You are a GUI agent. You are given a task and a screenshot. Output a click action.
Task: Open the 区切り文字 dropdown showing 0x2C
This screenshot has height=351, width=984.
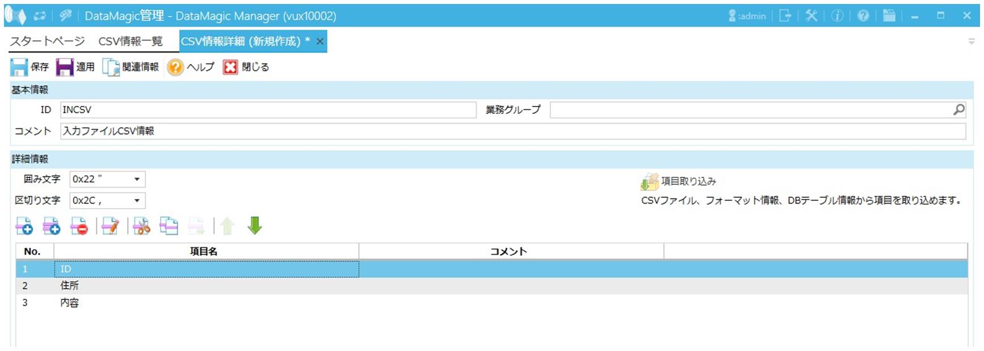coord(107,201)
